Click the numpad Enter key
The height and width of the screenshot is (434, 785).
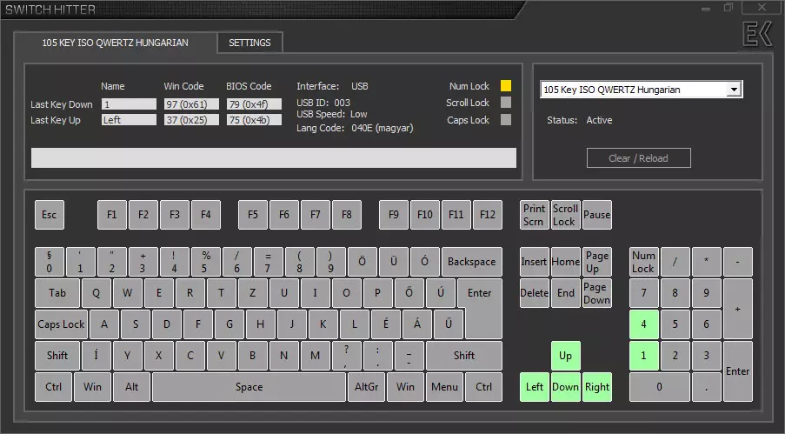(737, 371)
